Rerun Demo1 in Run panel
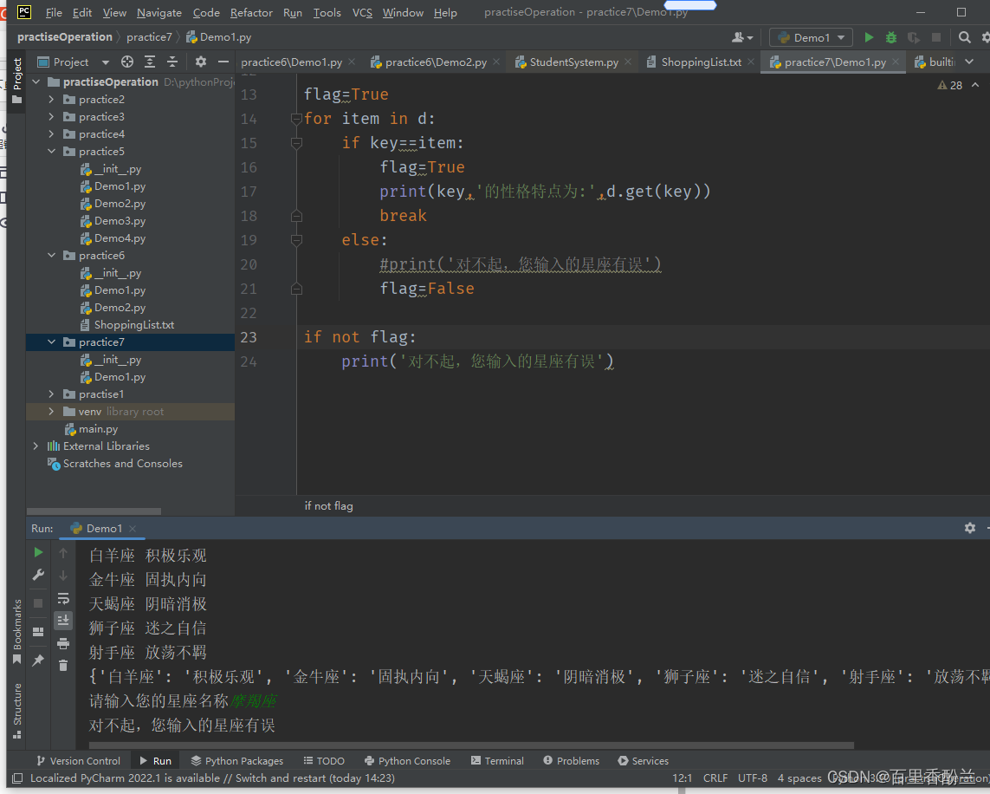Image resolution: width=990 pixels, height=794 pixels. pos(38,553)
